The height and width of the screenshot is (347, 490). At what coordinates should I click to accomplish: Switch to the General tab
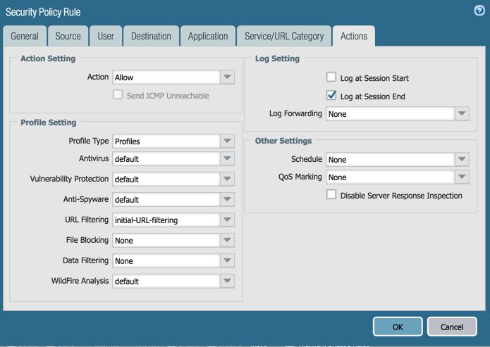25,36
